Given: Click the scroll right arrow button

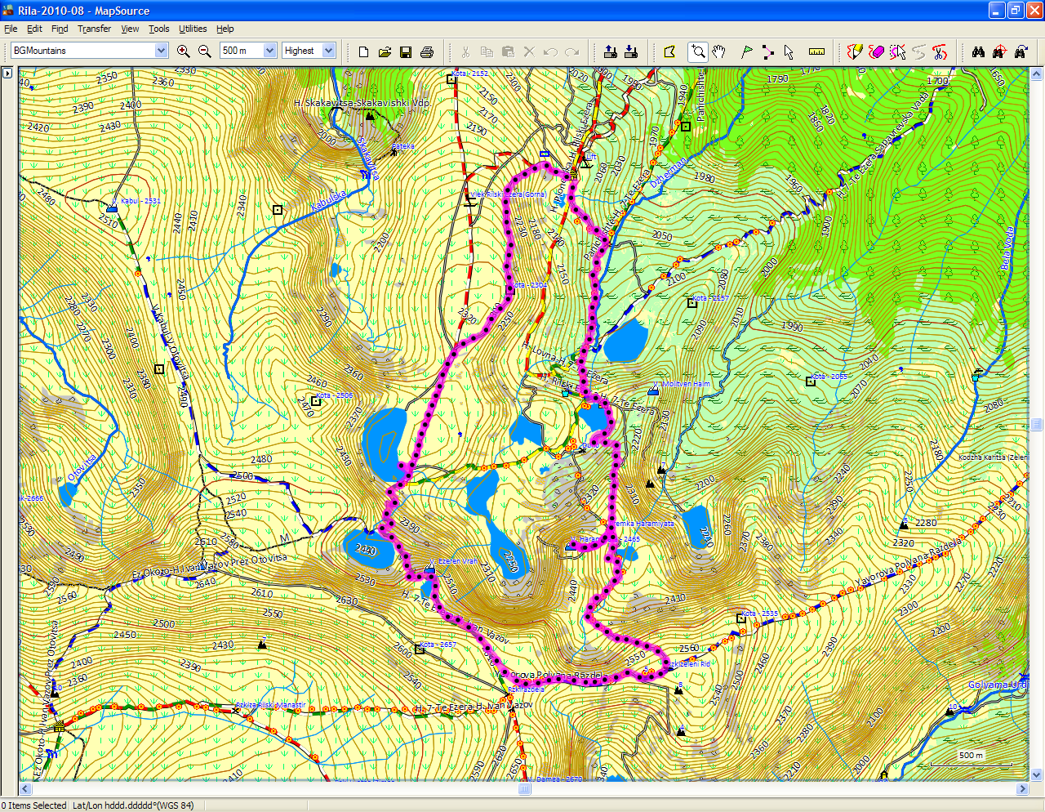Looking at the screenshot, I should coord(1022,789).
